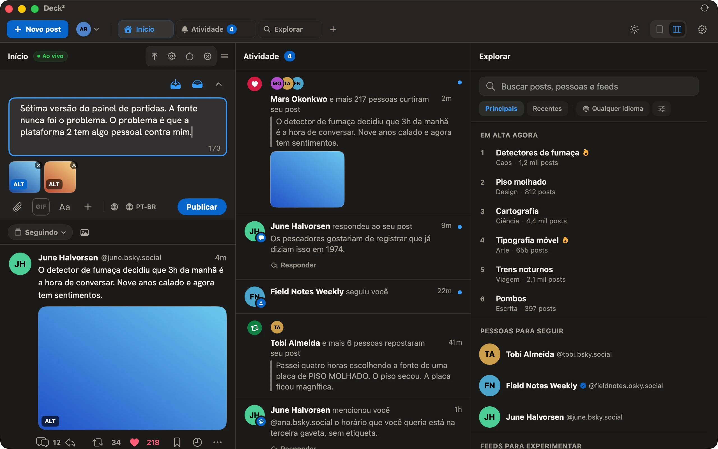Screen dimensions: 718x449
Task: Bookmark June Halvorsen's post
Action: pyautogui.click(x=177, y=443)
